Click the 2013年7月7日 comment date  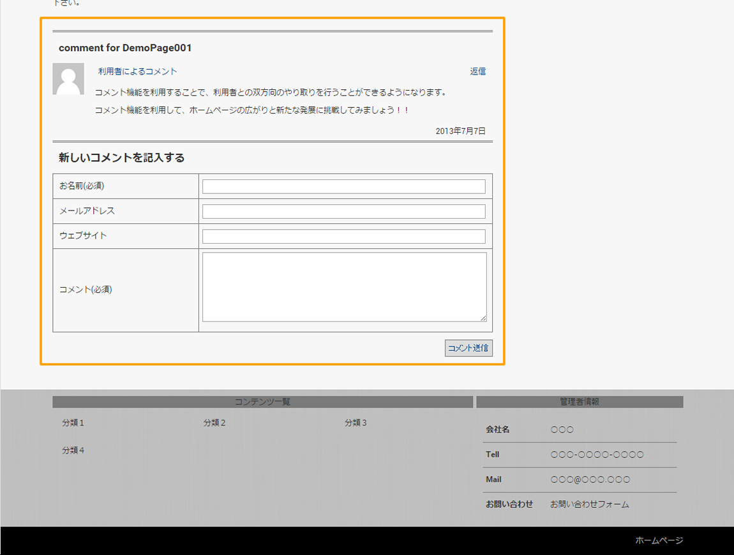[x=460, y=131]
